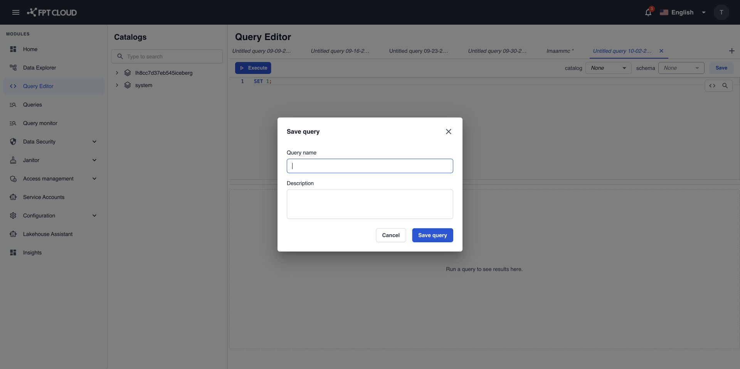Open the catalog dropdown
This screenshot has width=740, height=369.
tap(608, 68)
